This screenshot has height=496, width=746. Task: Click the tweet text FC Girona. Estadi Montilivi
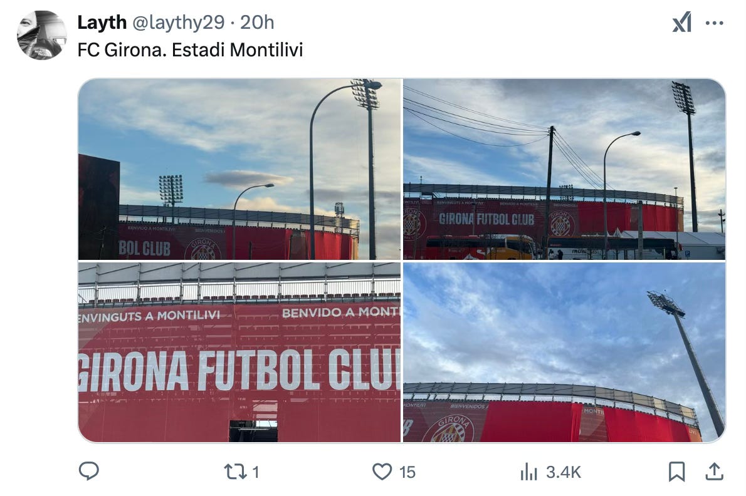click(x=191, y=50)
